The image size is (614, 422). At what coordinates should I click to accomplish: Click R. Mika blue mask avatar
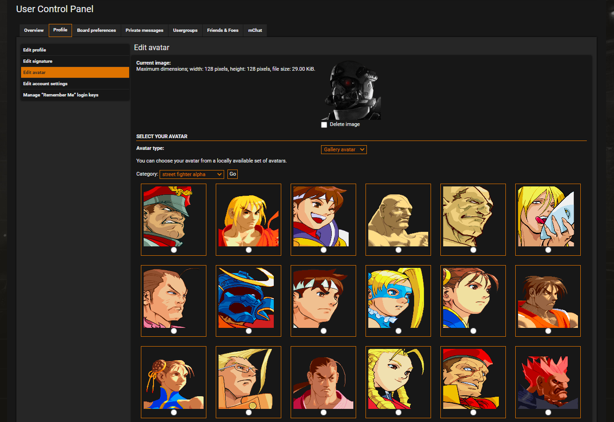(398, 298)
